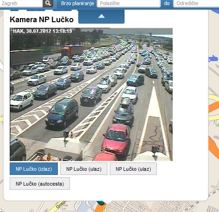
Task: Click the magnifier search icon
Action: click(x=48, y=3)
